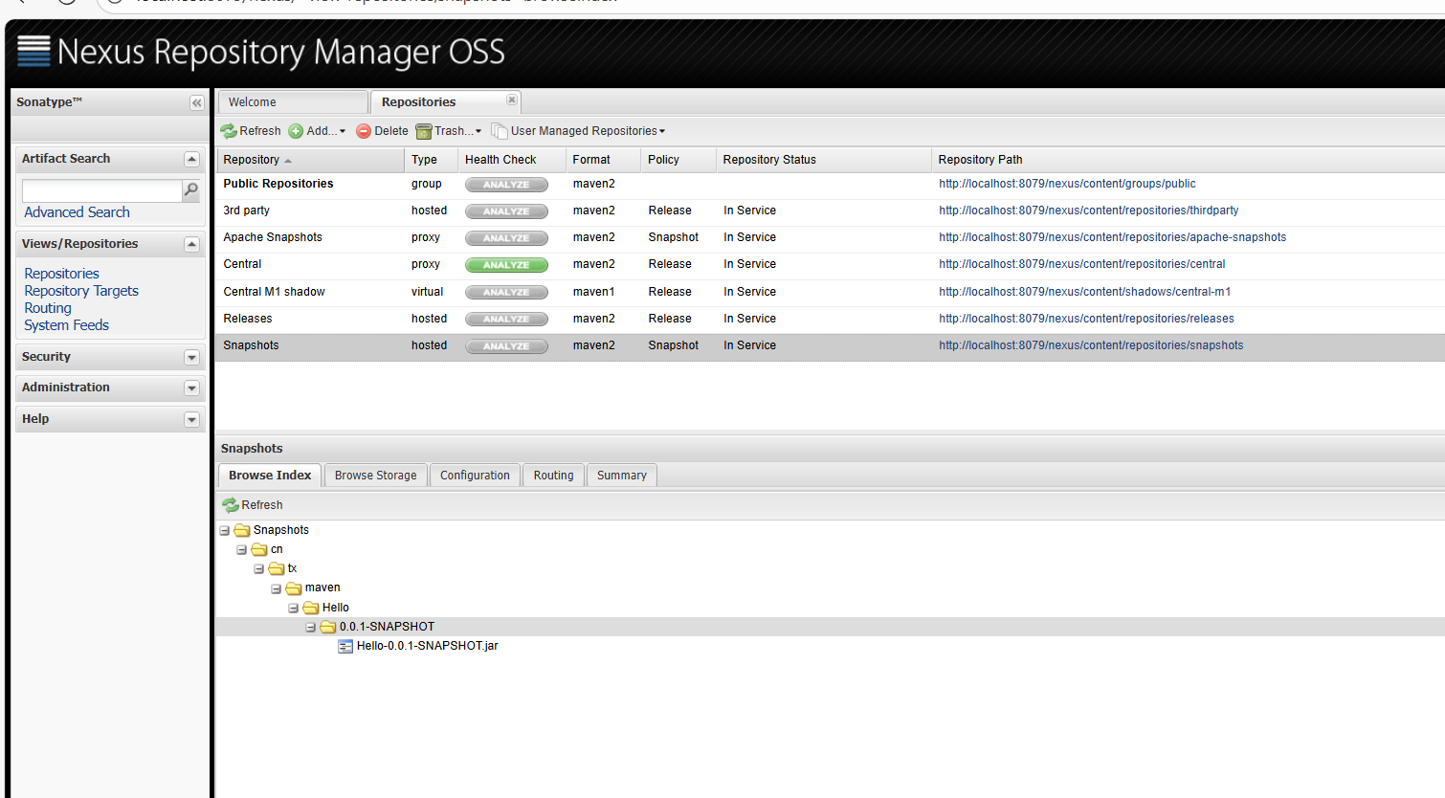Image resolution: width=1445 pixels, height=798 pixels.
Task: Collapse the Views/Repositories panel
Action: pyautogui.click(x=191, y=244)
